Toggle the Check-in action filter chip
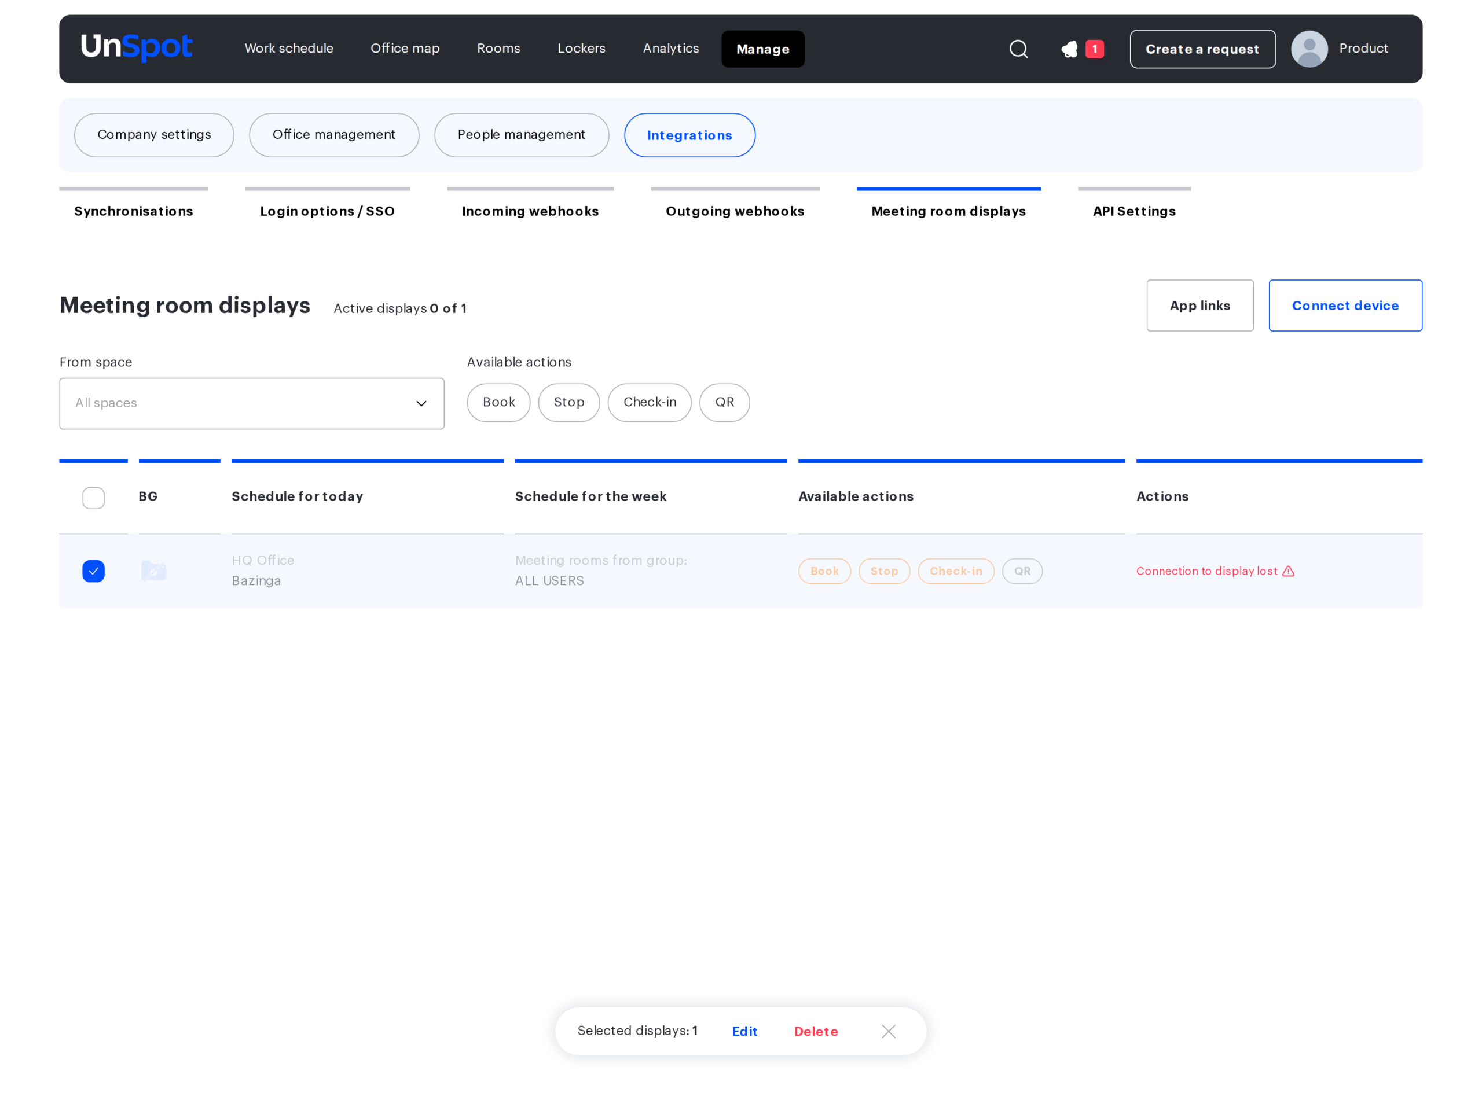The image size is (1482, 1111). pos(650,403)
